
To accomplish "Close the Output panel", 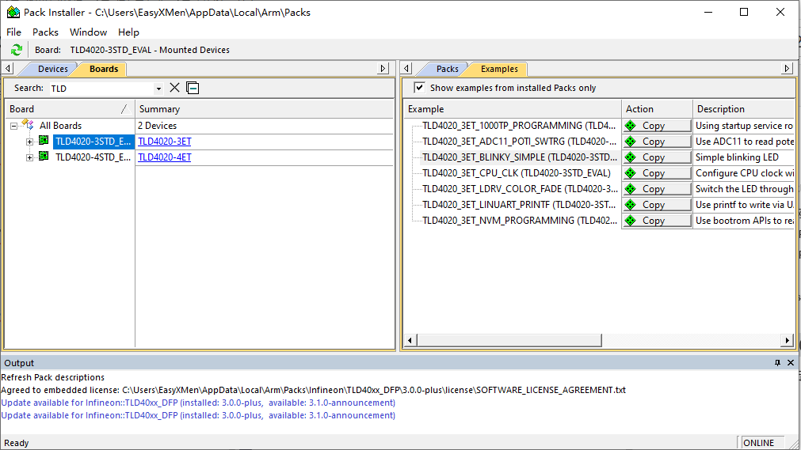I will tap(790, 363).
